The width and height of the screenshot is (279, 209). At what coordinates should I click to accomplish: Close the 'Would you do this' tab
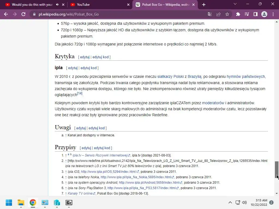pyautogui.click(x=63, y=5)
